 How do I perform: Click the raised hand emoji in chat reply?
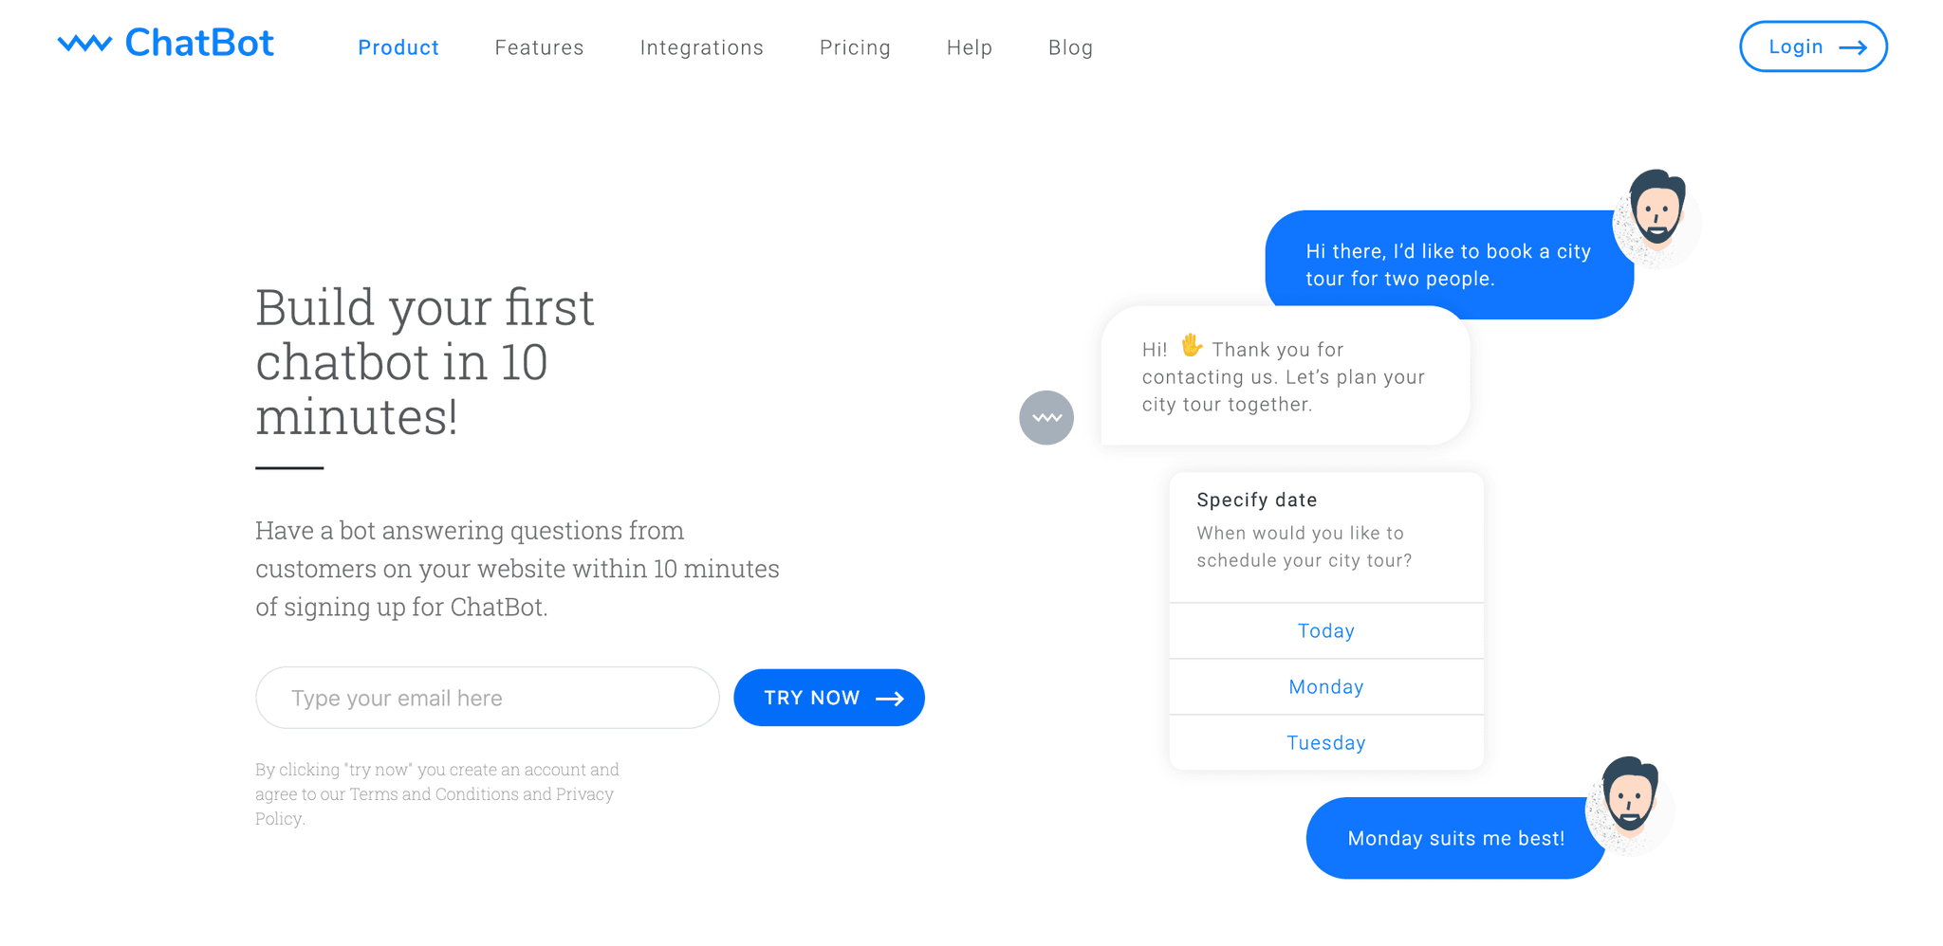[1191, 347]
